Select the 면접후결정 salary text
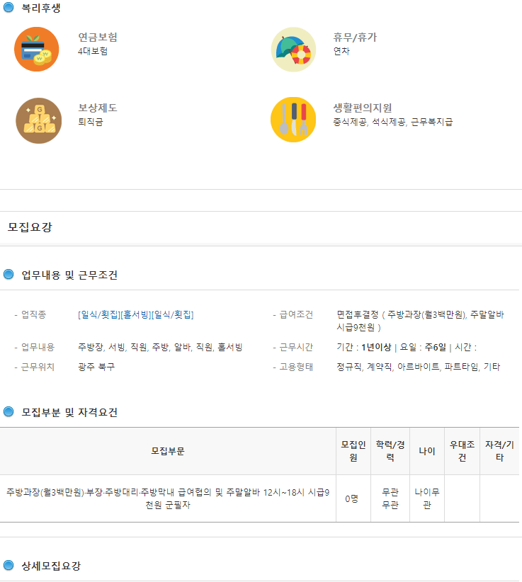522x582 pixels. 420,321
